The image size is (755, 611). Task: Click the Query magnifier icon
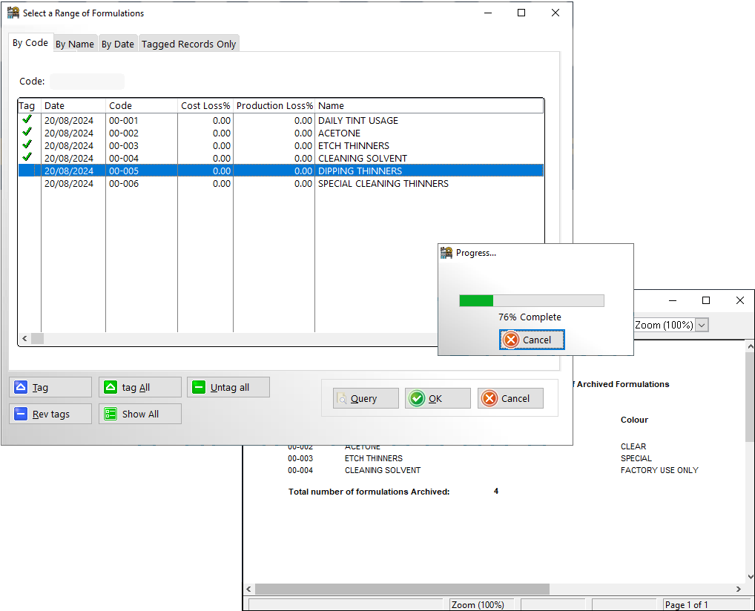pos(342,398)
